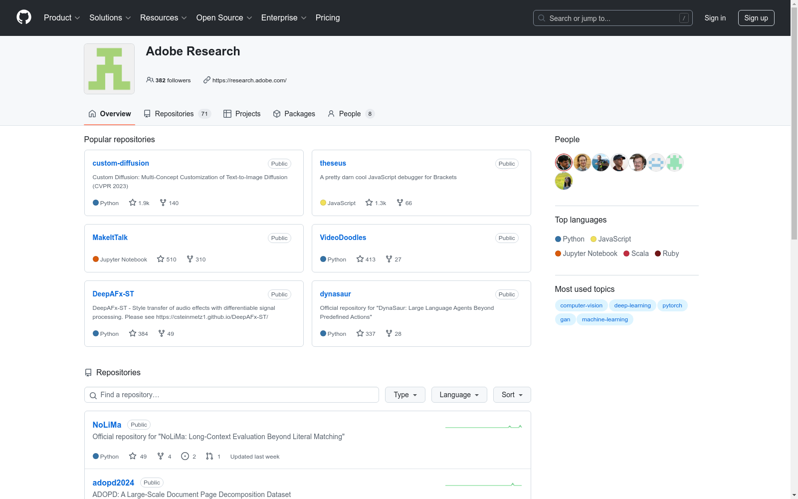Click the pytorch topic tag

click(x=672, y=305)
